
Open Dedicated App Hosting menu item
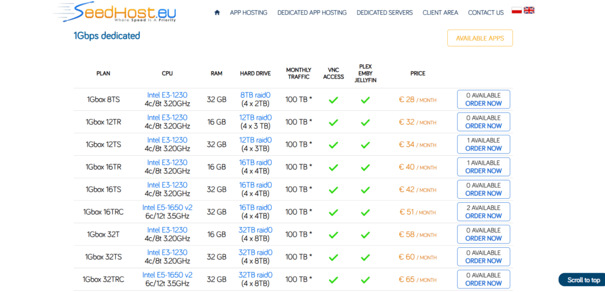312,13
